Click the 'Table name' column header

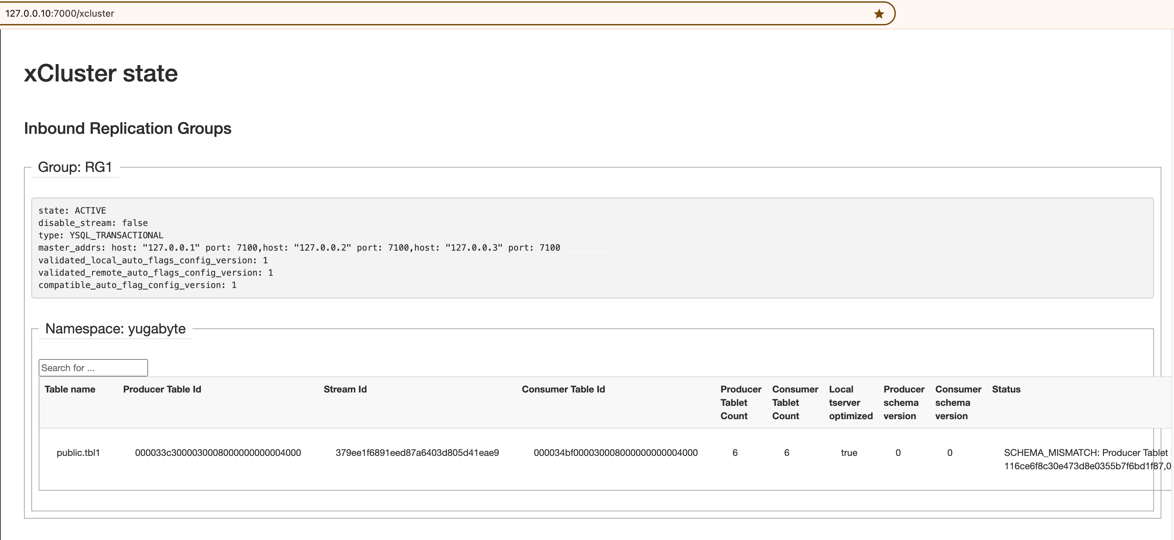pos(70,389)
